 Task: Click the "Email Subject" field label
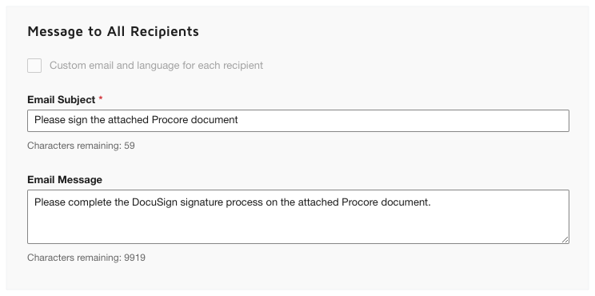point(61,100)
